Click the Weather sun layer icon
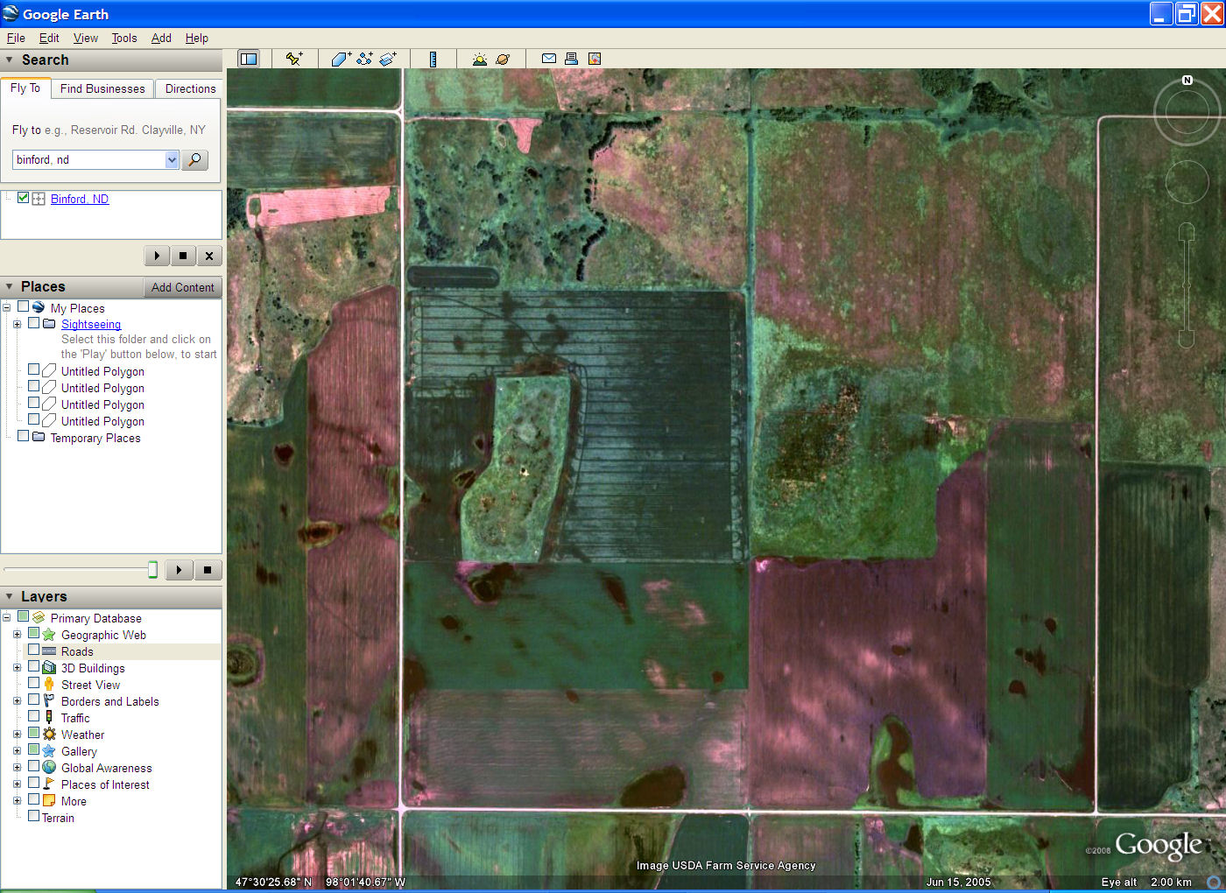Image resolution: width=1226 pixels, height=893 pixels. [49, 735]
